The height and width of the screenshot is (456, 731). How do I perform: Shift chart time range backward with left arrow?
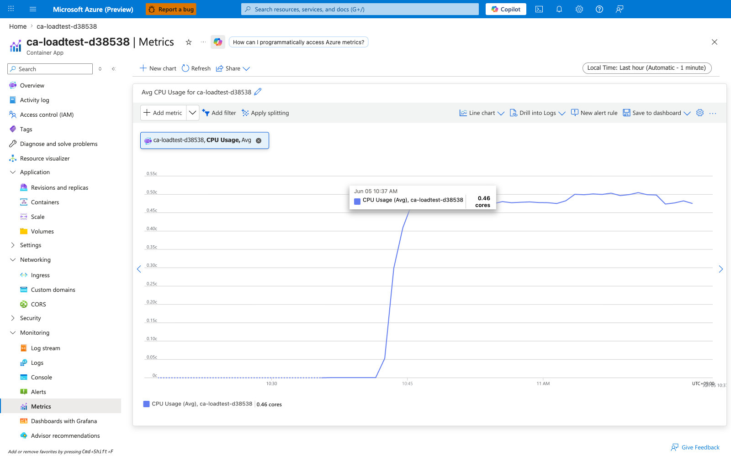pyautogui.click(x=139, y=269)
